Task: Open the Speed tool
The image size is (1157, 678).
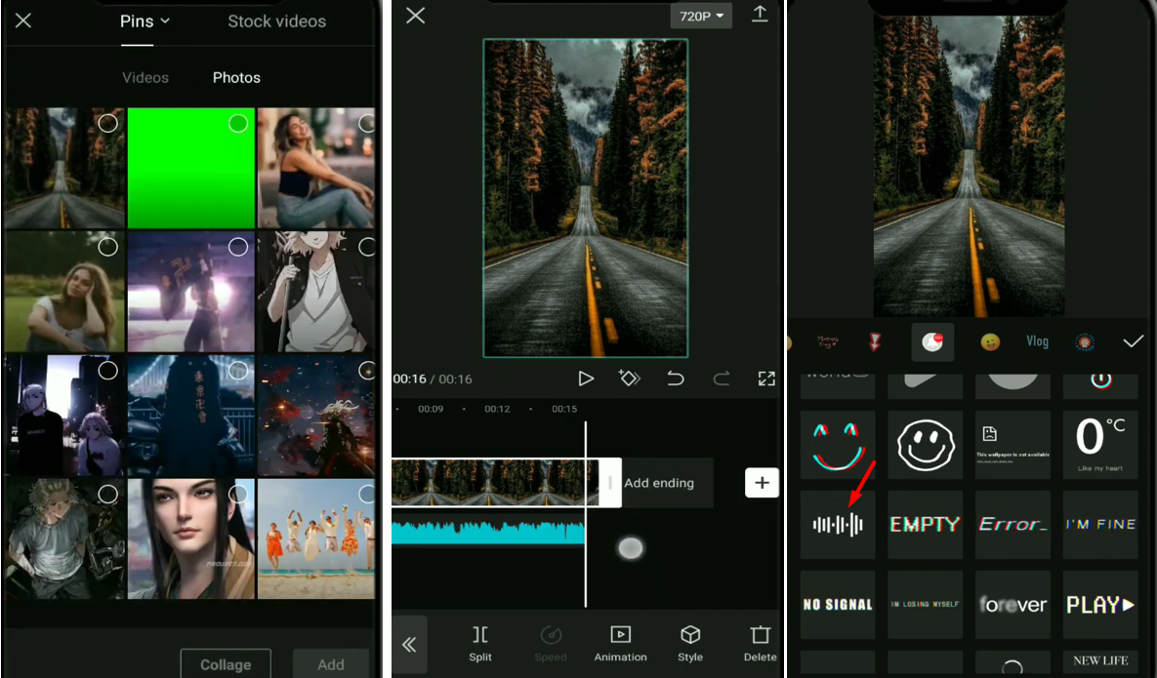Action: (x=551, y=644)
